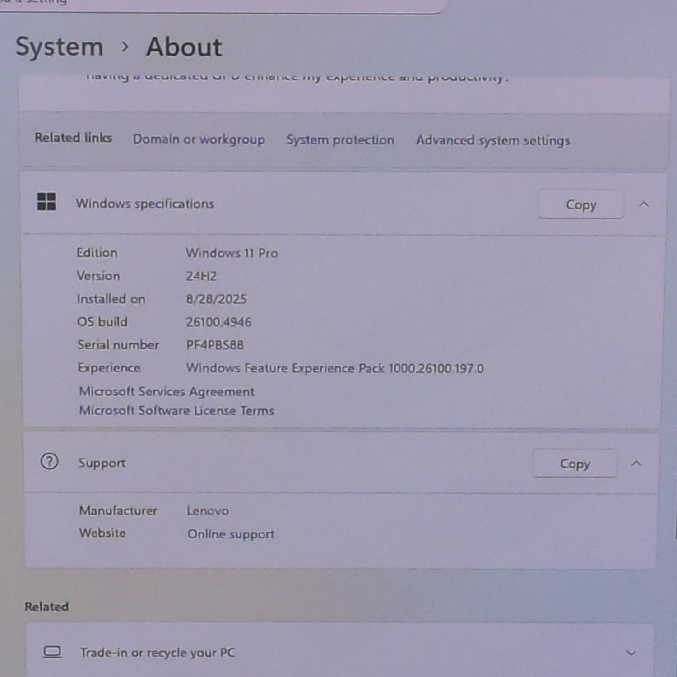The height and width of the screenshot is (677, 677).
Task: View Microsoft Software License Terms
Action: pyautogui.click(x=176, y=410)
